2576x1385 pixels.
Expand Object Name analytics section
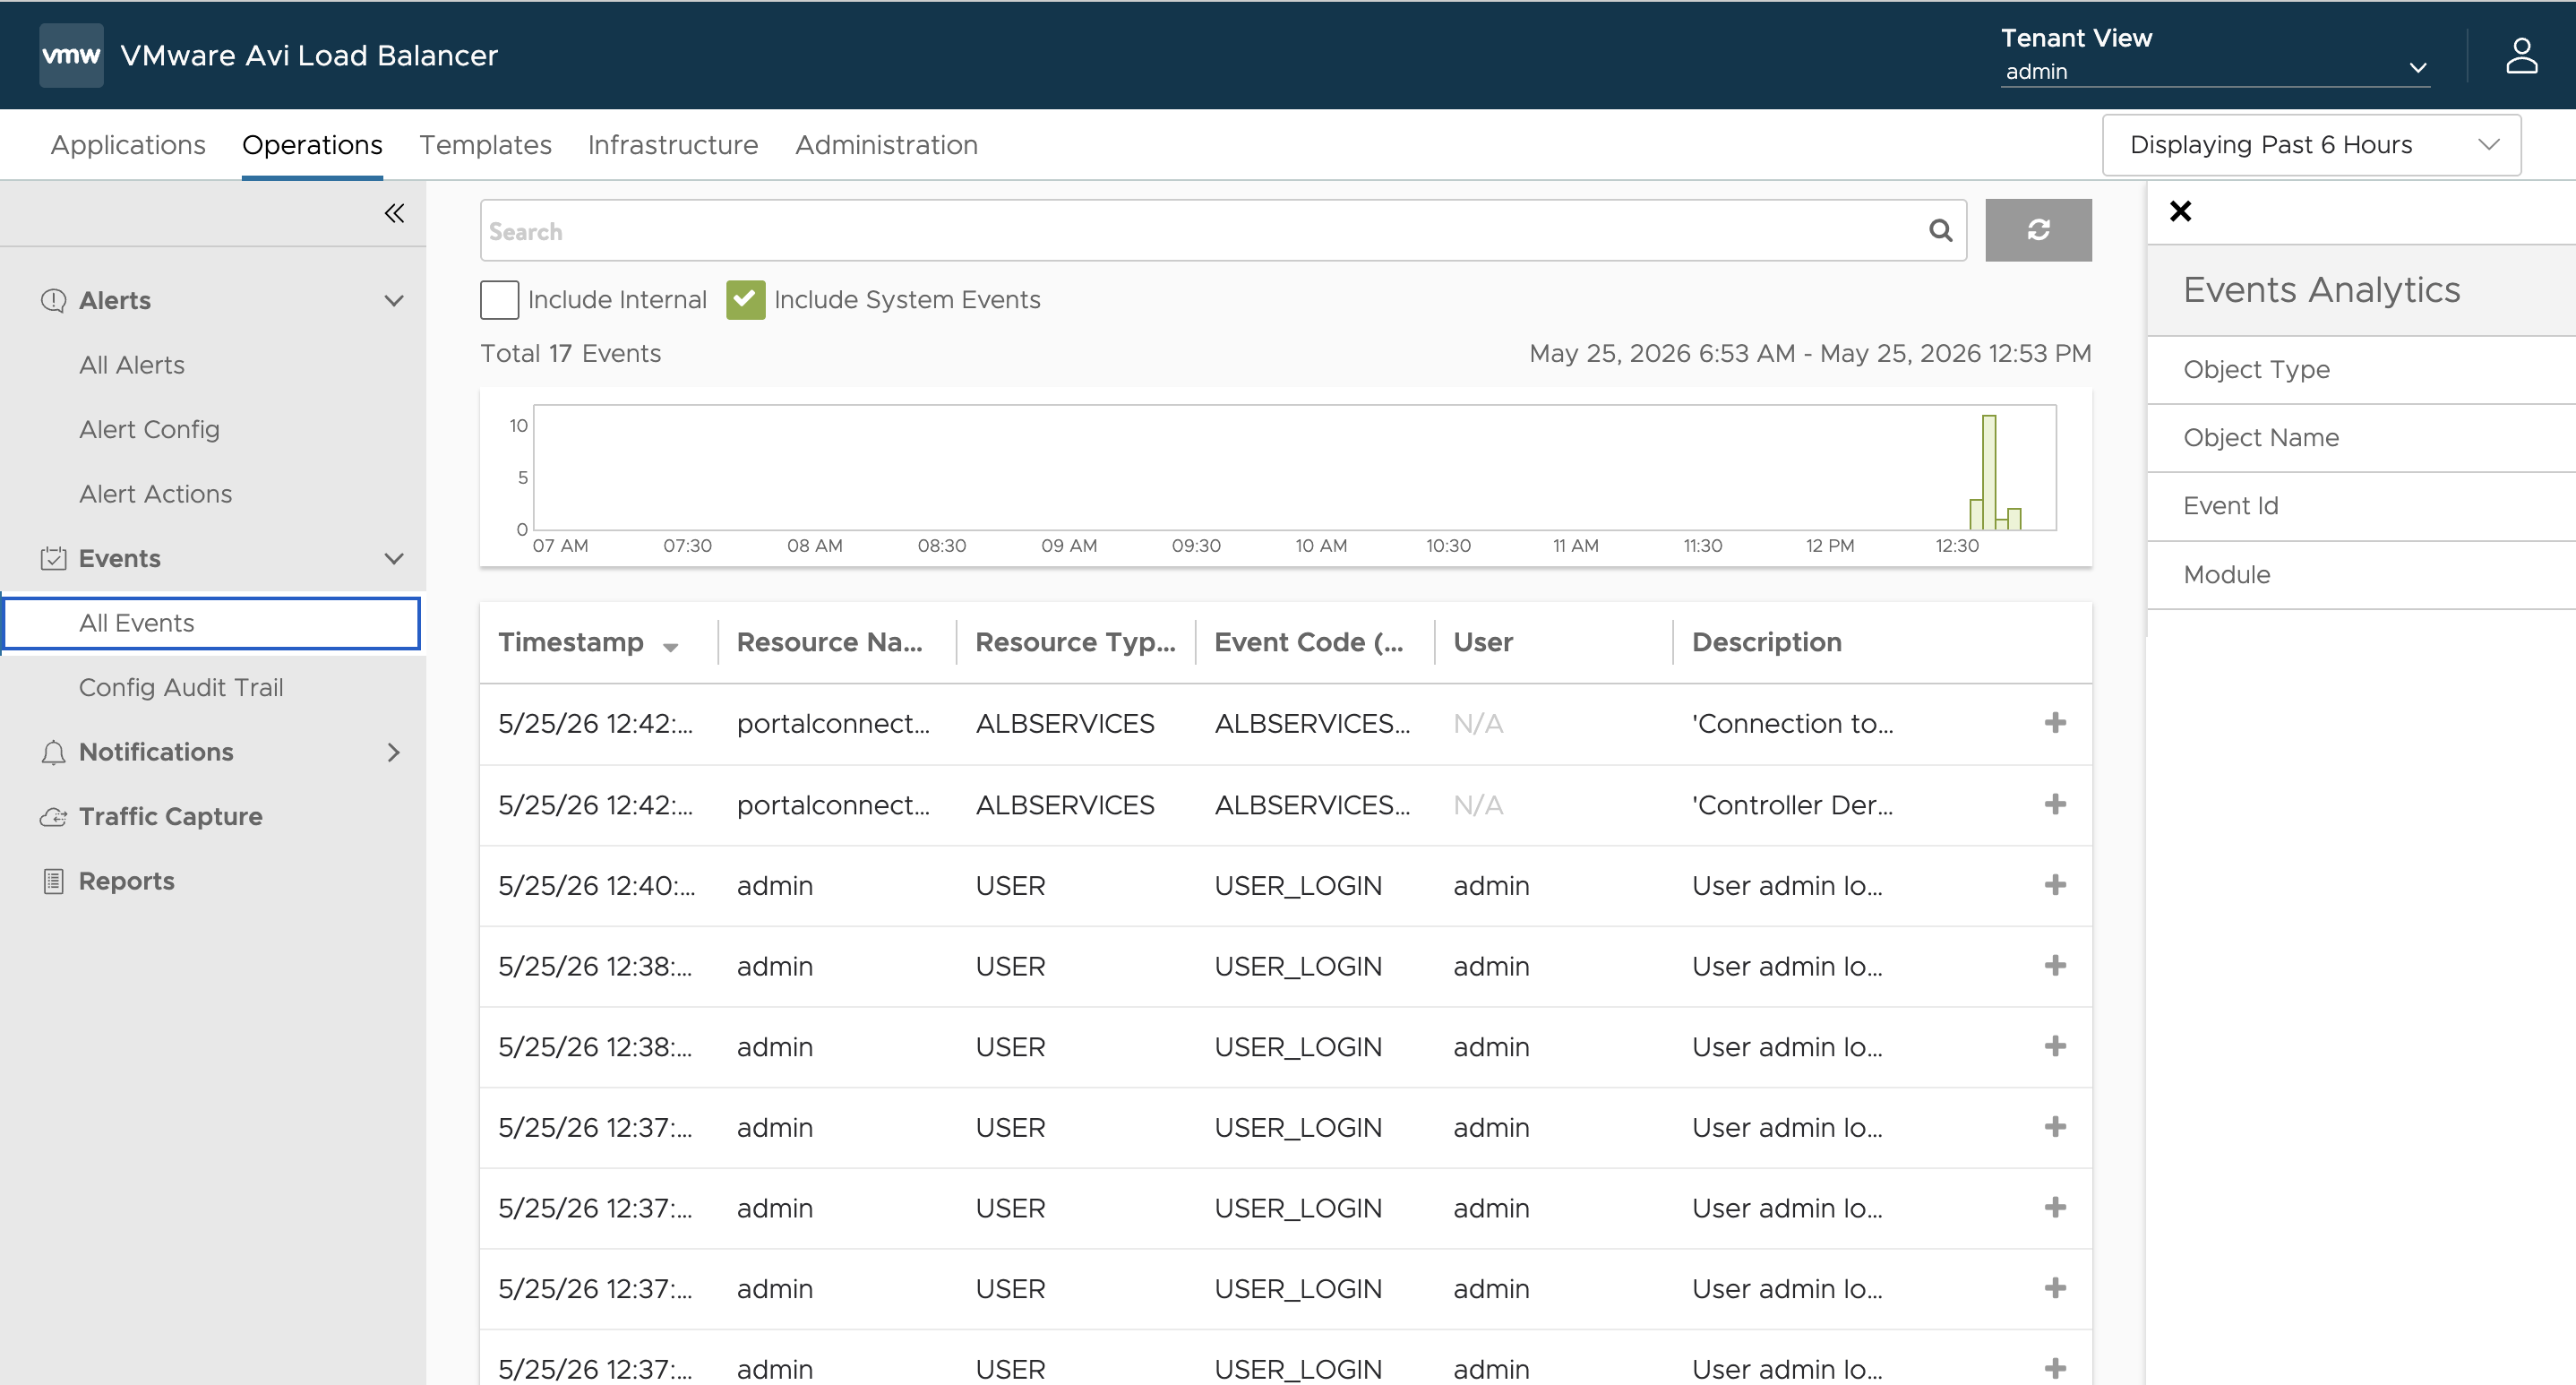coord(2361,438)
